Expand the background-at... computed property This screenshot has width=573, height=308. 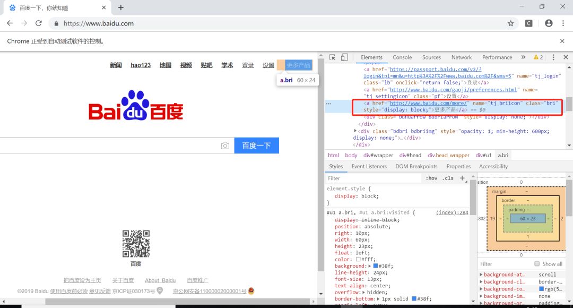[x=481, y=275]
